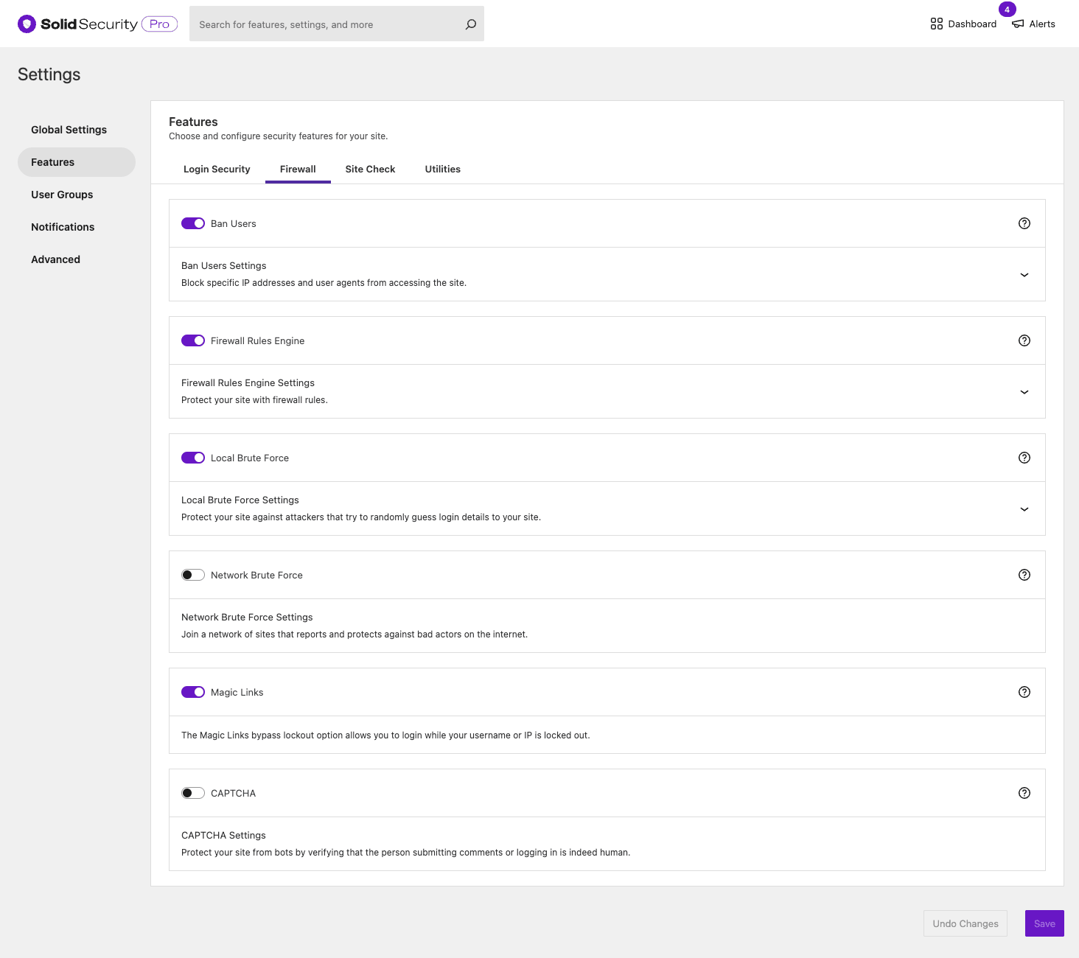
Task: Open User Groups settings page
Action: 77,195
